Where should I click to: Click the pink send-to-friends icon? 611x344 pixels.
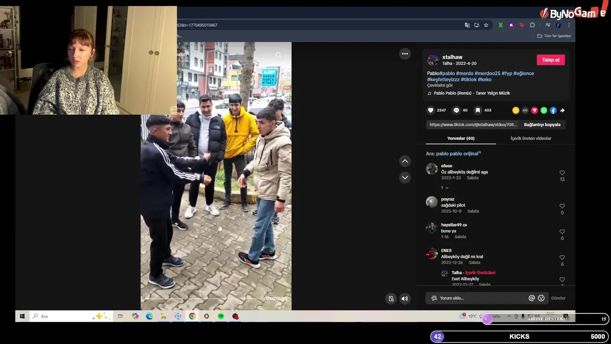tap(534, 110)
